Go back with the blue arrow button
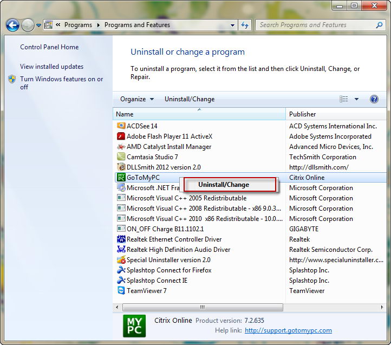The image size is (391, 345). pos(12,25)
